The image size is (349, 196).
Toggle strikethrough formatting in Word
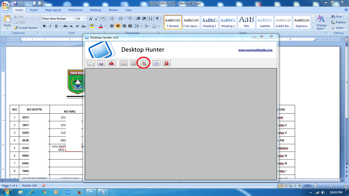tap(65, 26)
